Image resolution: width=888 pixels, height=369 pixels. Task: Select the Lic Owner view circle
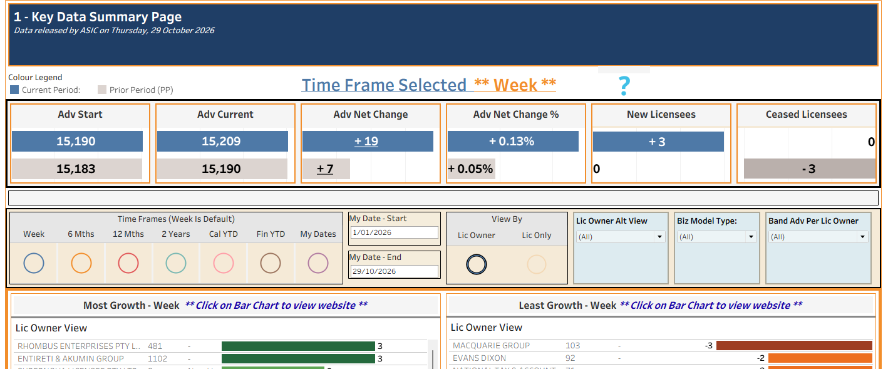tap(477, 264)
